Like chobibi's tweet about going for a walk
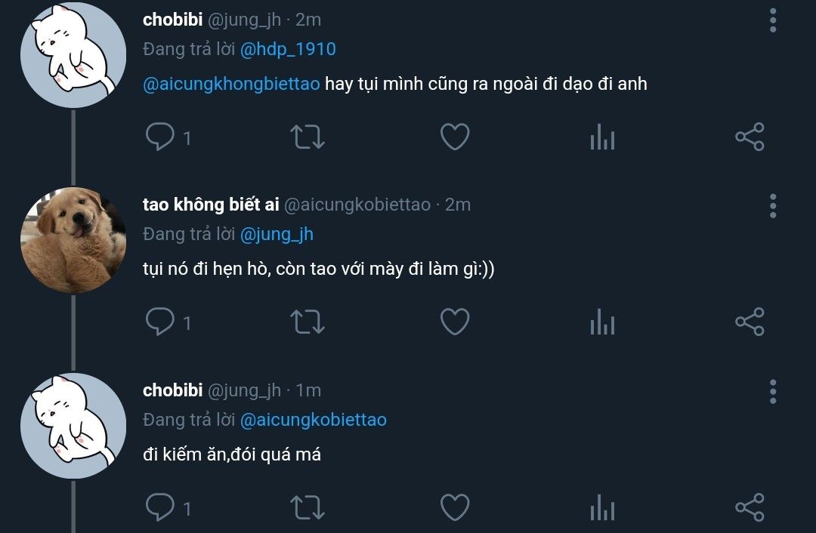The width and height of the screenshot is (816, 533). (x=455, y=137)
